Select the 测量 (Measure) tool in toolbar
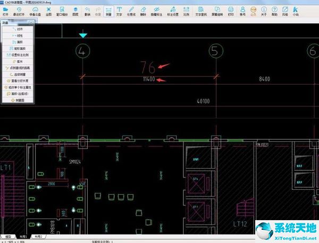 [108, 12]
